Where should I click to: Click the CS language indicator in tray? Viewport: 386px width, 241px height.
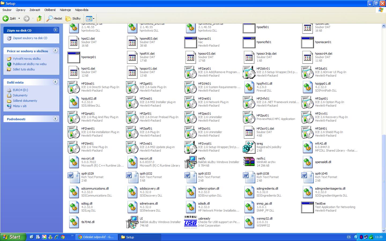tap(349, 237)
